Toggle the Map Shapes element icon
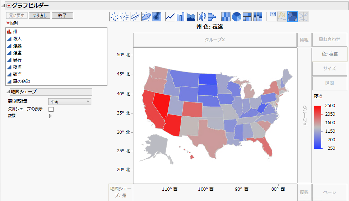The image size is (349, 201). 293,17
